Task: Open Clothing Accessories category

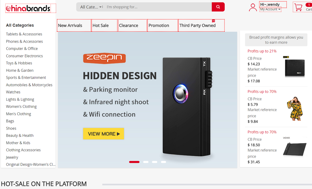Action: (23, 150)
